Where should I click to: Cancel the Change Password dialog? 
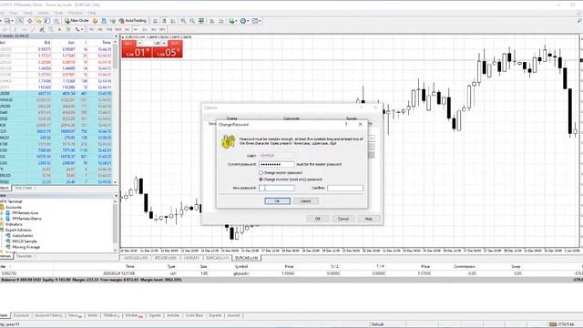(306, 200)
